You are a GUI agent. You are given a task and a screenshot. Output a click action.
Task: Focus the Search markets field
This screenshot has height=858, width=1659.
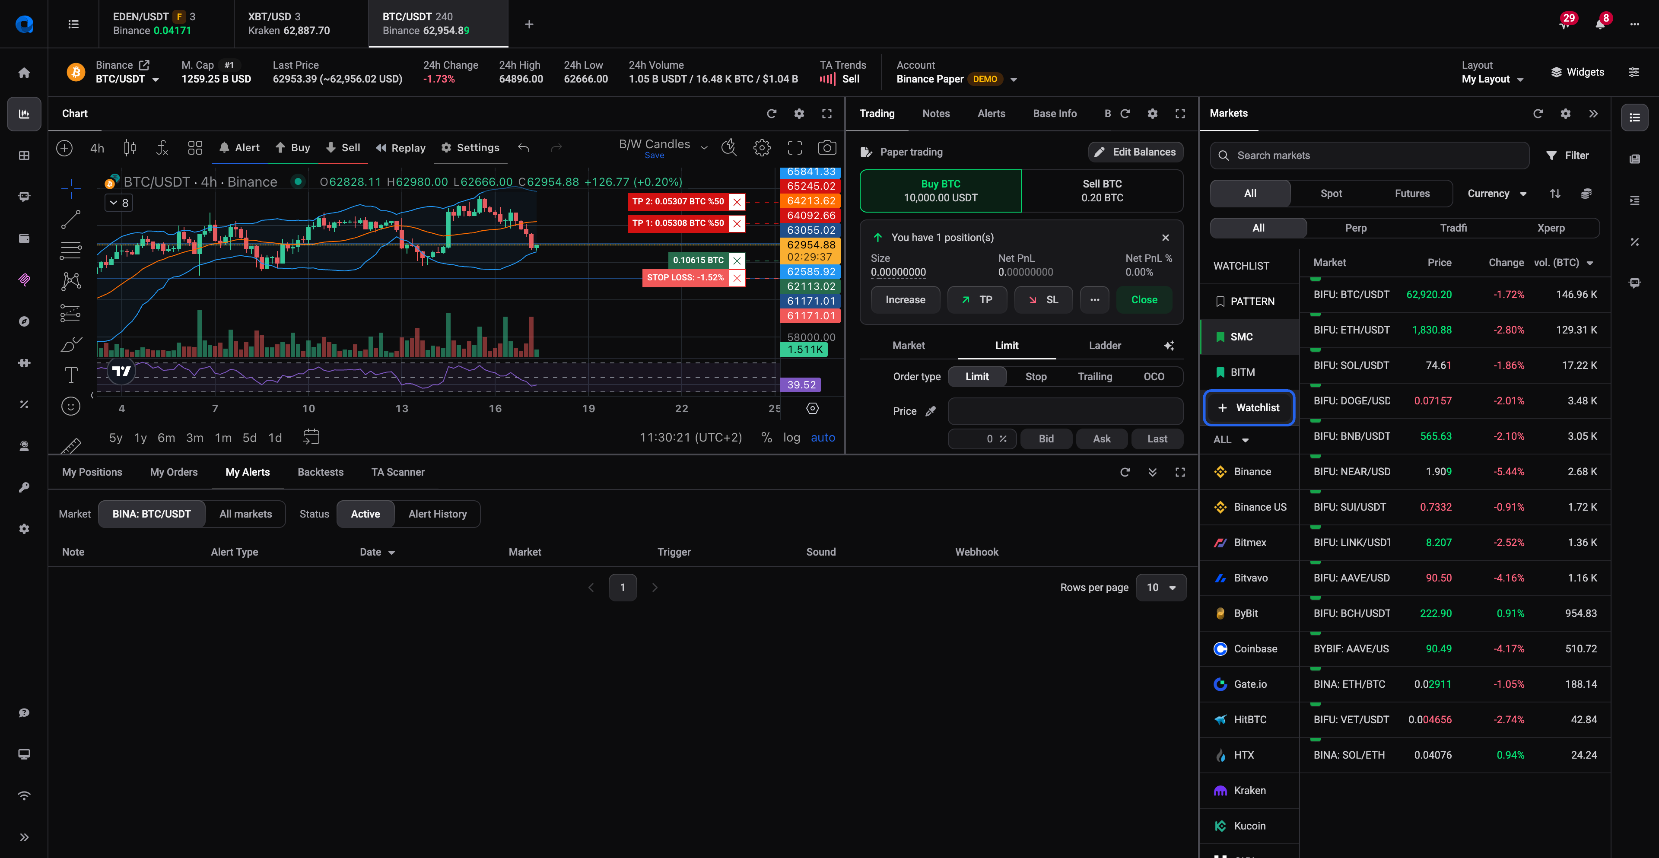pos(1370,155)
